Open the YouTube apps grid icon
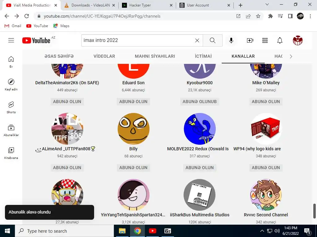The height and width of the screenshot is (237, 317). [x=265, y=40]
